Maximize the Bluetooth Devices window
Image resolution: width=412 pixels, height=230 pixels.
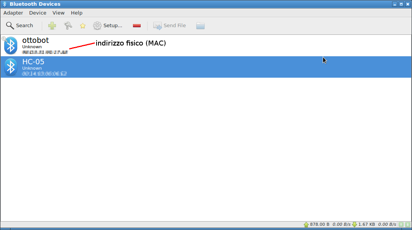(401, 4)
